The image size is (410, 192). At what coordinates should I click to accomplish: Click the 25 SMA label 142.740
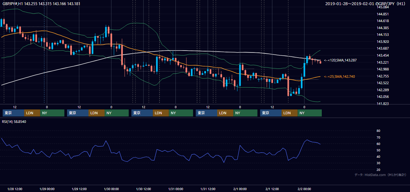[x=339, y=76]
